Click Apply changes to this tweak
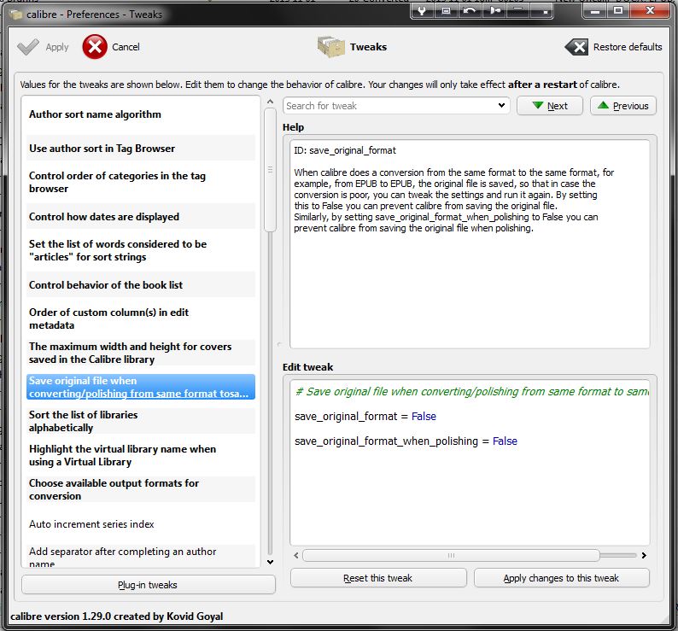 point(561,578)
